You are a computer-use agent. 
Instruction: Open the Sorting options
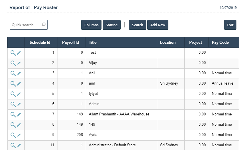click(x=111, y=25)
